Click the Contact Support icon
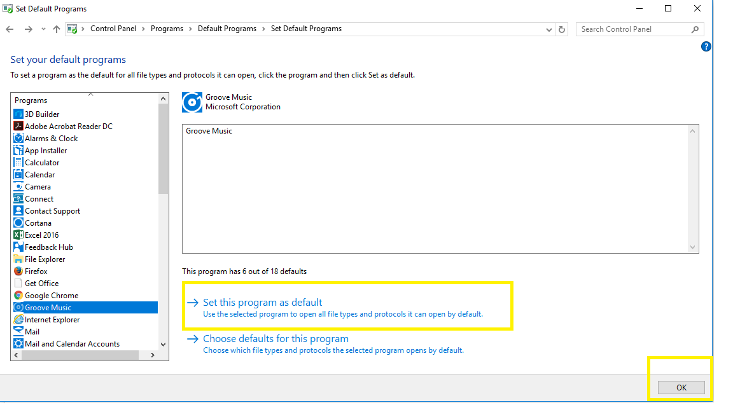This screenshot has width=733, height=412. 18,210
